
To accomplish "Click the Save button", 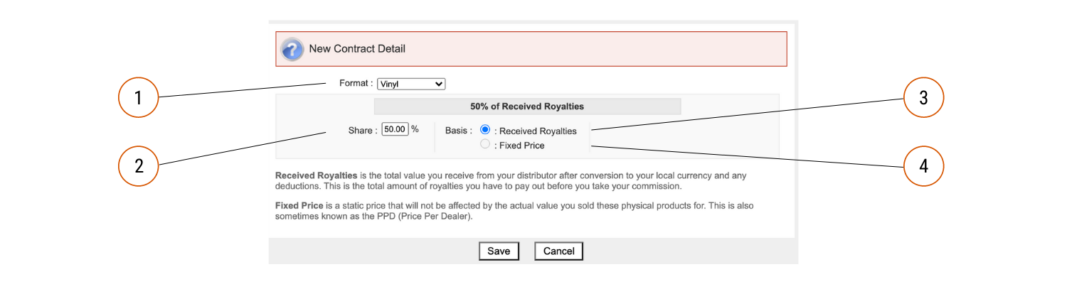I will coord(499,251).
